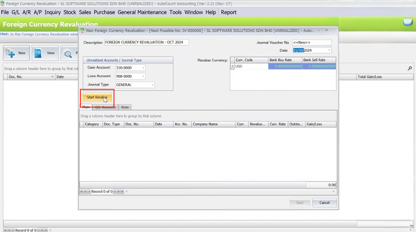The height and width of the screenshot is (232, 416).
Task: Click the Journal Voucher No field
Action: (x=311, y=42)
